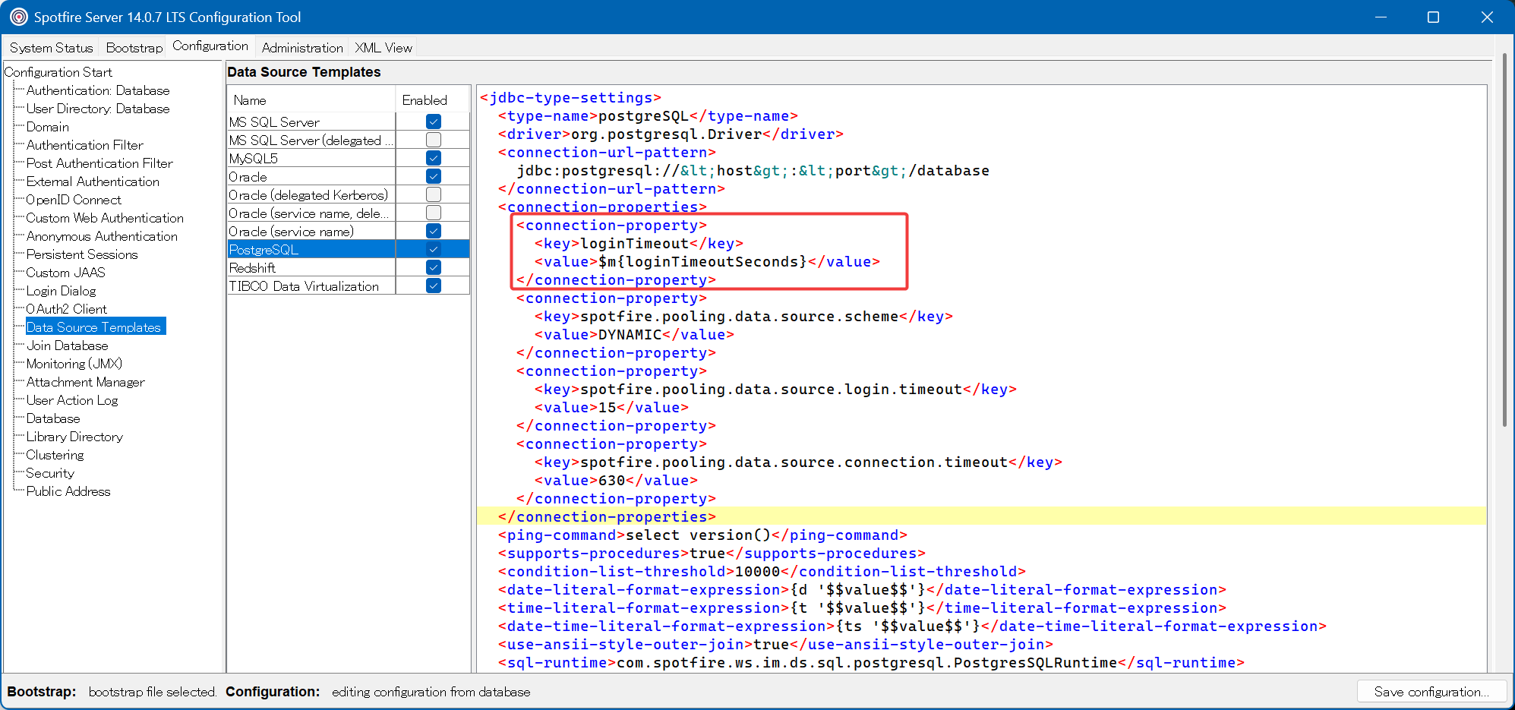Open Login Dialog settings
Viewport: 1515px width, 710px height.
pos(61,291)
